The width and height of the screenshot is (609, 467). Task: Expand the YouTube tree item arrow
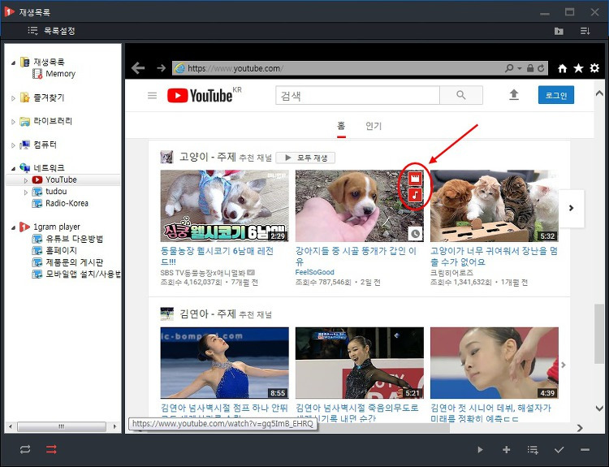click(x=26, y=180)
